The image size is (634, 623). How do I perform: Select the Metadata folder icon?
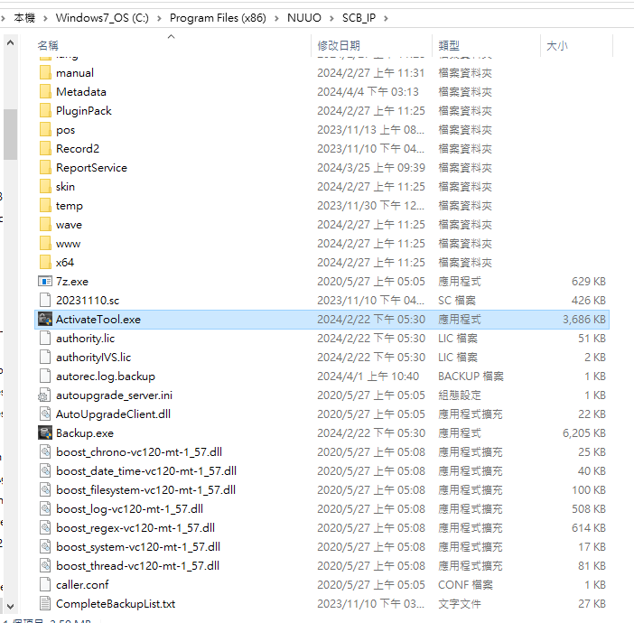click(45, 92)
